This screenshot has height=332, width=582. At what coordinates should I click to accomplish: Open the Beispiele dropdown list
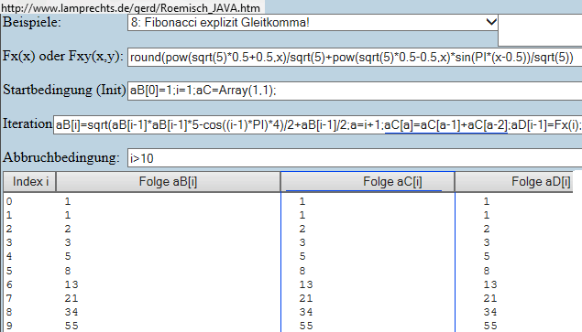click(x=313, y=23)
